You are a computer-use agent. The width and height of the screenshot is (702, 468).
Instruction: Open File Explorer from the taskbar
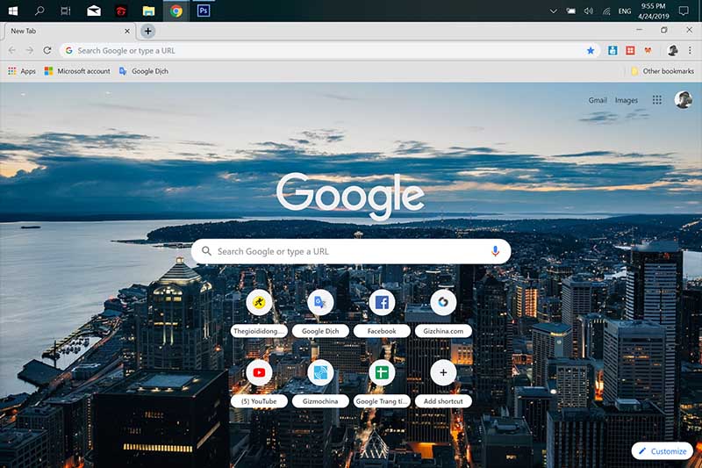coord(148,11)
